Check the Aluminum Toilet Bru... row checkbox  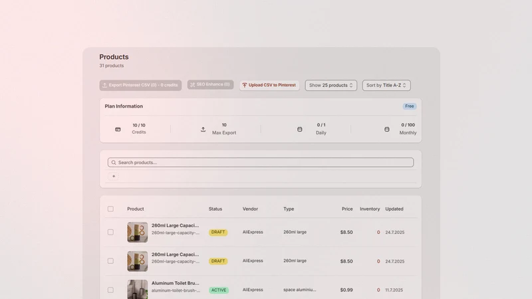[110, 290]
